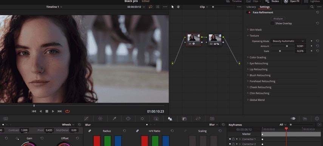Click the Amount slider handle
The image size is (323, 146).
287,46
